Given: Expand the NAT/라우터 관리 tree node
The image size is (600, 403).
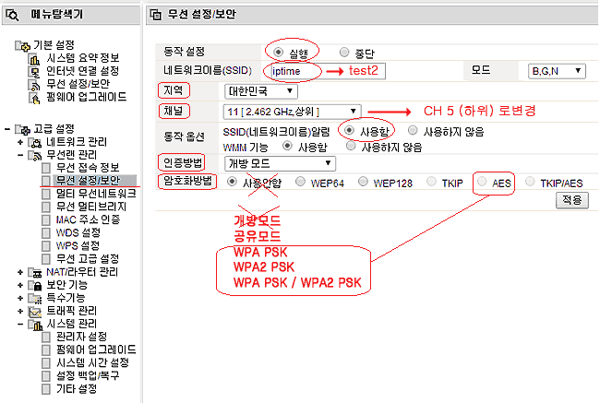Looking at the screenshot, I should (x=20, y=272).
